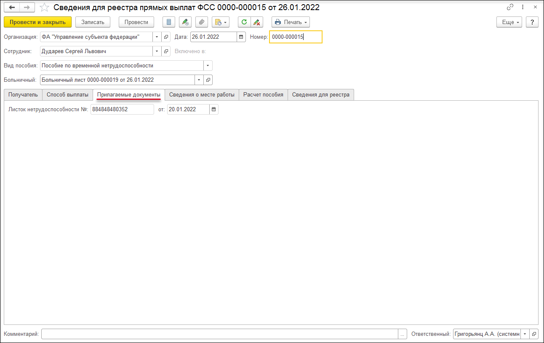544x343 pixels.
Task: Open the Сотрудник record icon
Action: pos(166,51)
